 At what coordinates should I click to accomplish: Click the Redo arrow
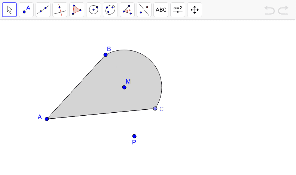(x=283, y=10)
